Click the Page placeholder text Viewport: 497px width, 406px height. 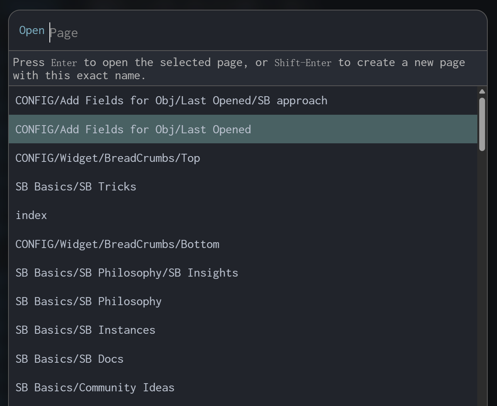tap(64, 33)
